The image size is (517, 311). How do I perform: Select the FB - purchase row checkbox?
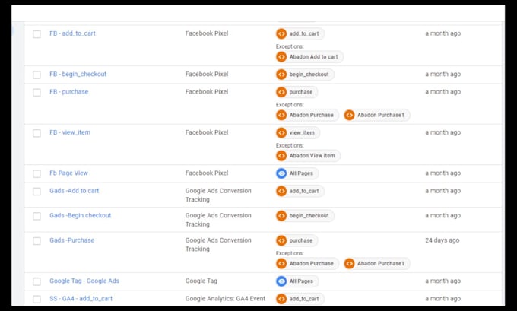click(x=37, y=92)
